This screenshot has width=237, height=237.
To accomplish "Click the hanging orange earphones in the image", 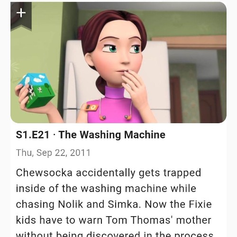I will 115,117.
